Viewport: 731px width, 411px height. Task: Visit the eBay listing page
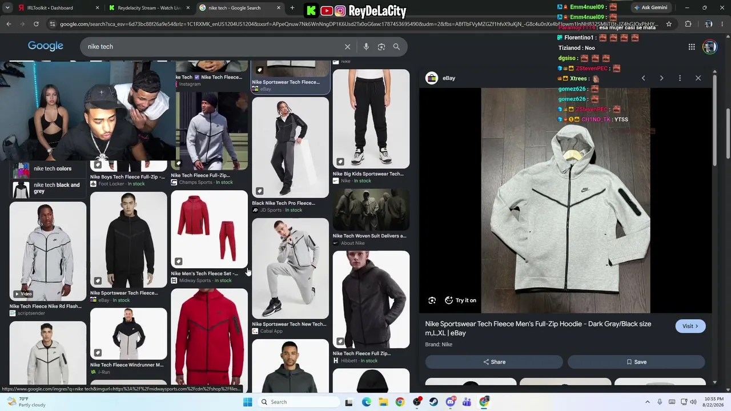coord(690,326)
